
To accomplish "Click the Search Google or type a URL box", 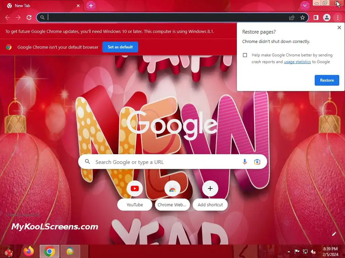I will [173, 162].
